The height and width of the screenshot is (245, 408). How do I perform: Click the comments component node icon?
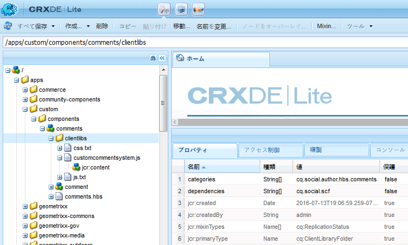(50, 128)
